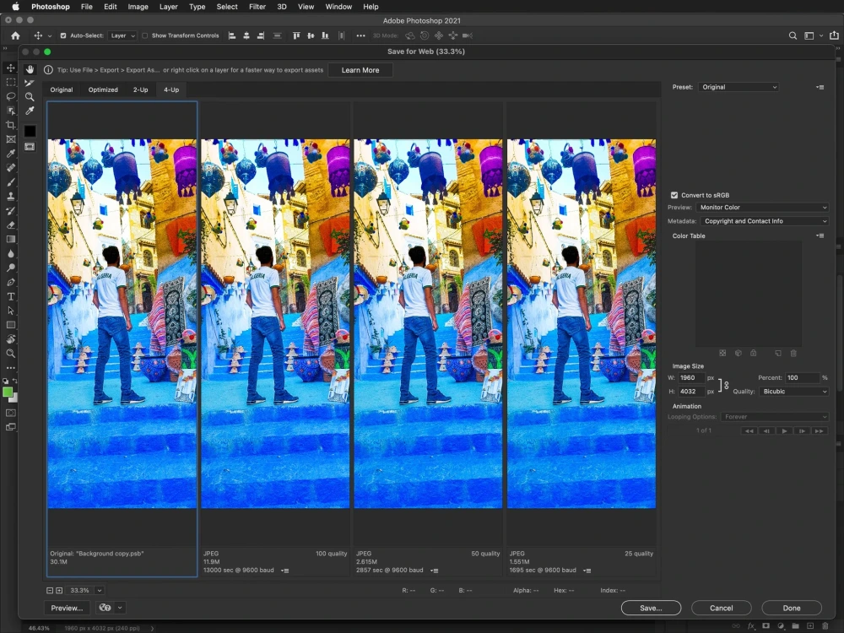Select the dialog's Zoom tool
Screen dimensions: 844x633
pos(30,97)
